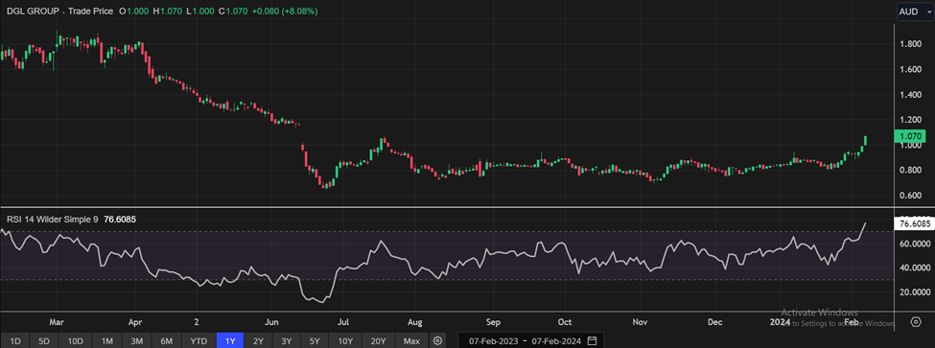Click the Jul month axis label
This screenshot has width=935, height=348.
coord(343,322)
